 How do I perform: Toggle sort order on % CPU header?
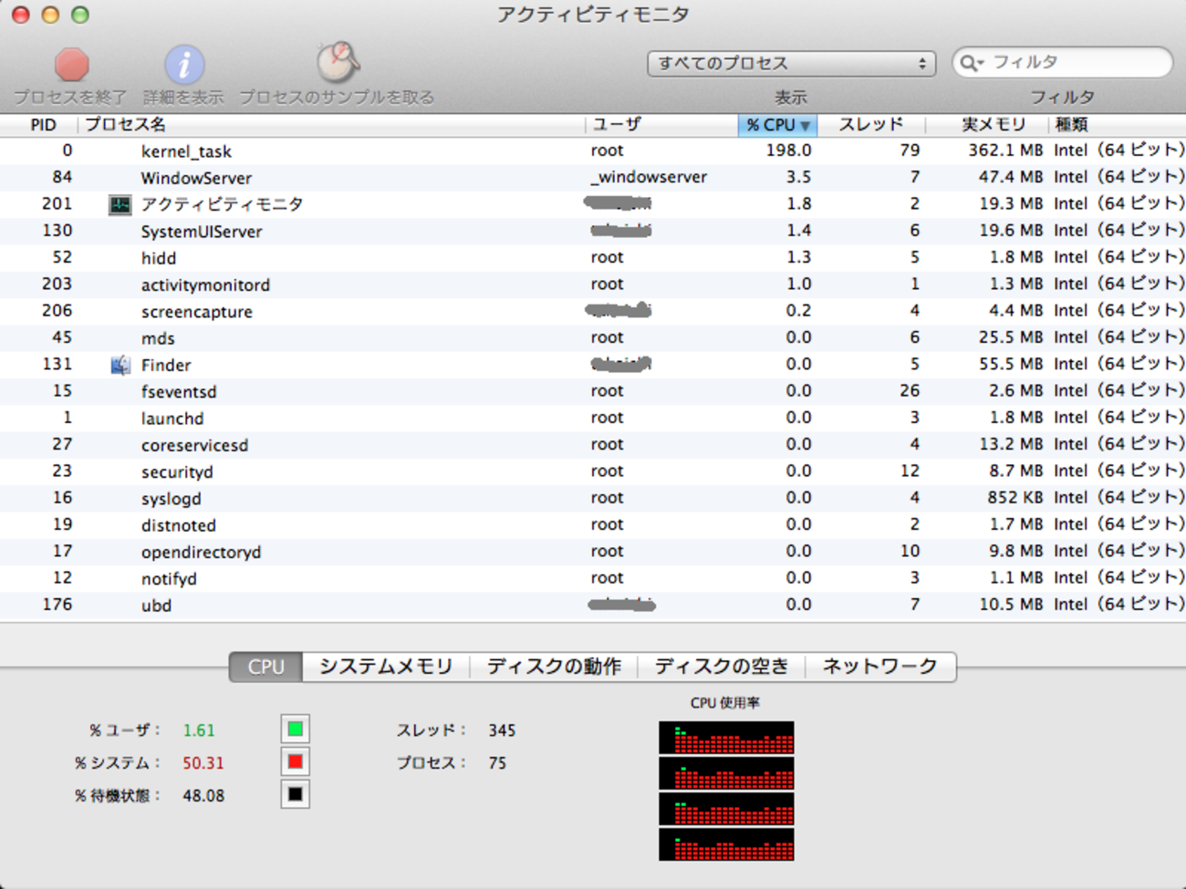coord(777,125)
